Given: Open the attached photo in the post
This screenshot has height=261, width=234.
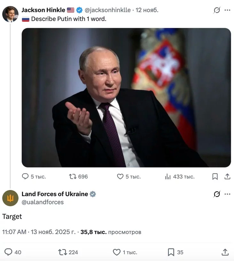Looking at the screenshot, I should click(x=126, y=97).
